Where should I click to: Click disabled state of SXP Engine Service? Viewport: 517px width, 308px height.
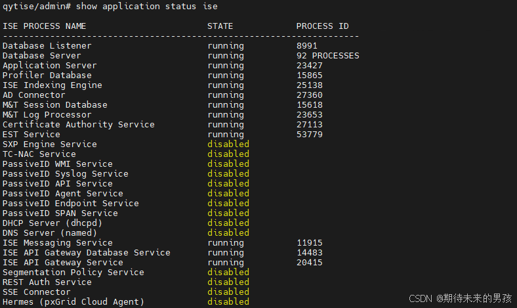tap(228, 144)
